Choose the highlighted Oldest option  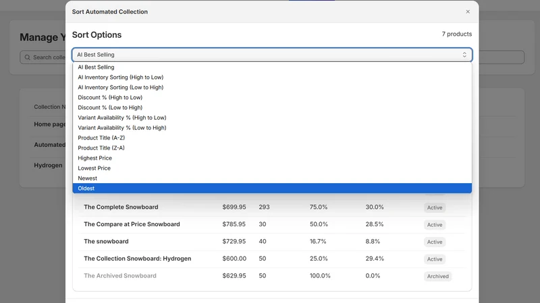click(x=272, y=189)
